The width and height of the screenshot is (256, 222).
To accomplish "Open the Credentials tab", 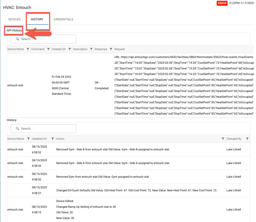I will click(x=63, y=19).
